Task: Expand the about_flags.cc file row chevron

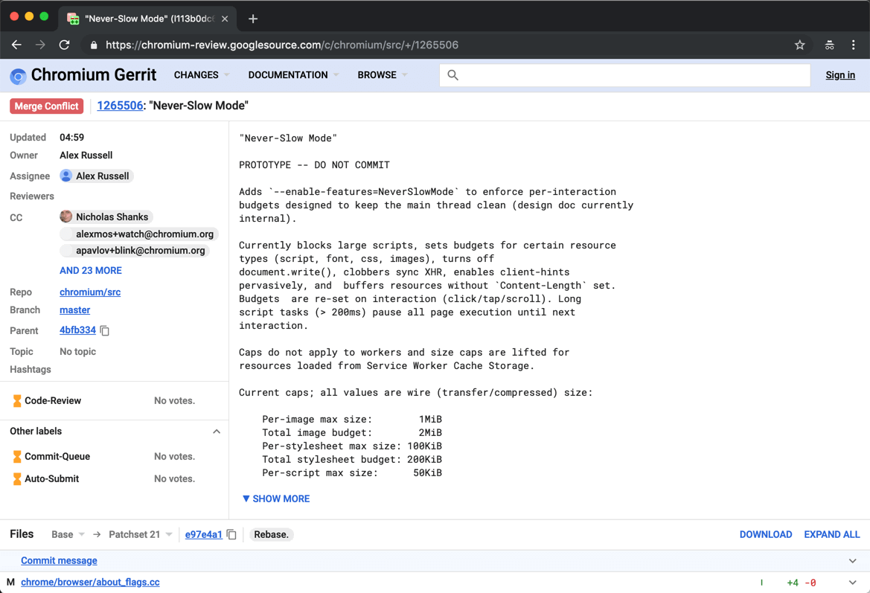Action: point(853,583)
